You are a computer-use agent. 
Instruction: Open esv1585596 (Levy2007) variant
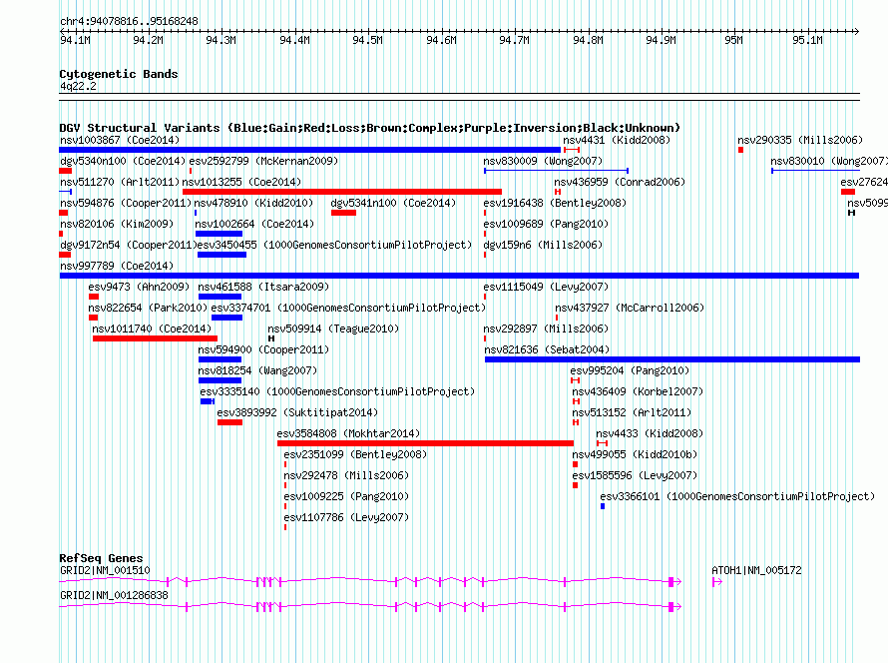point(635,475)
